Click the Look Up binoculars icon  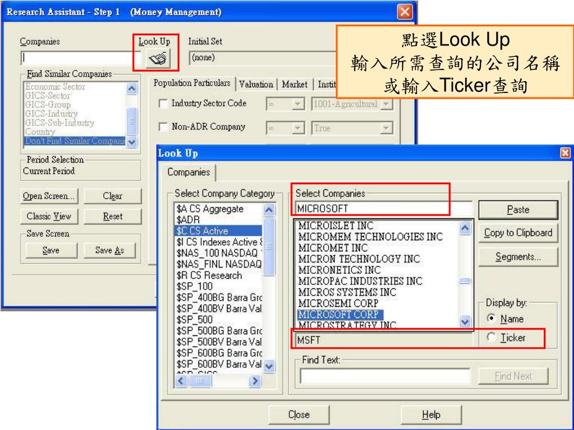158,58
